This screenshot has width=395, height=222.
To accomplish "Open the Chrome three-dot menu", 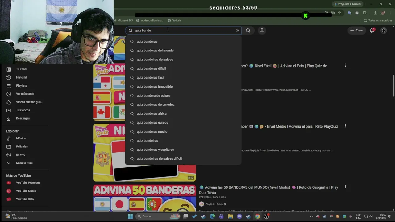I will click(x=390, y=13).
